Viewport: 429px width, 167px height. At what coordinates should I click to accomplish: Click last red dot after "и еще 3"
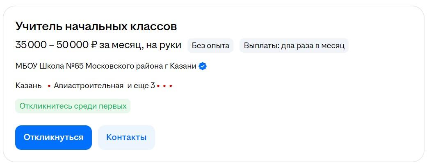point(171,86)
